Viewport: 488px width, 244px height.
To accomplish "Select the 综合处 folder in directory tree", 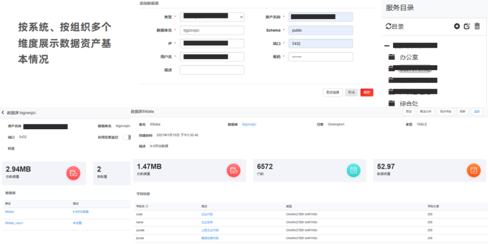I will click(x=408, y=103).
